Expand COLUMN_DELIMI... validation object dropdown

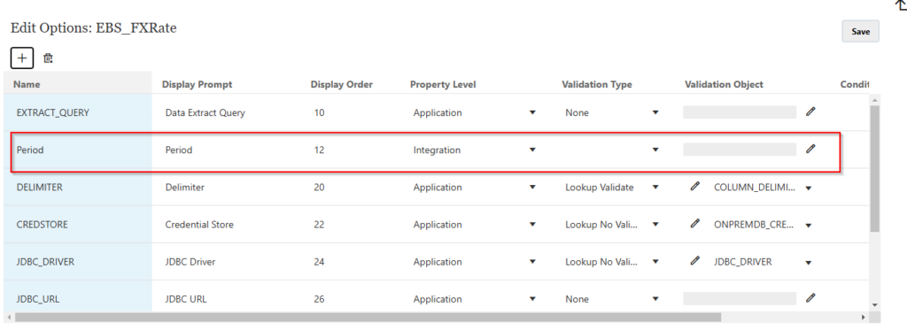[x=808, y=188]
